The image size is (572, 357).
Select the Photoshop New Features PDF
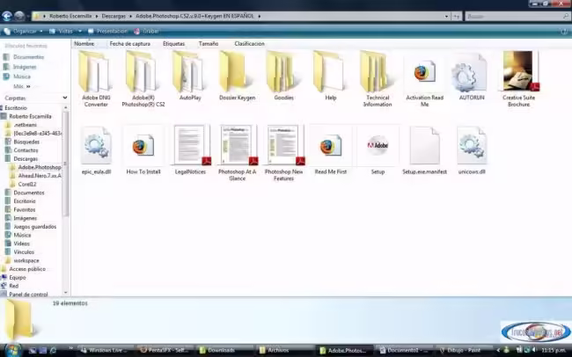[x=284, y=153]
